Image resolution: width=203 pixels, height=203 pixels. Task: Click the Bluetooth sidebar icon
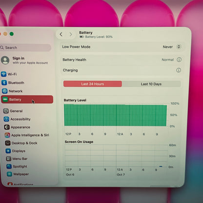(x=4, y=82)
